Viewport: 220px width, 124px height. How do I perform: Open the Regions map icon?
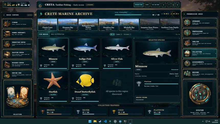click(187, 74)
